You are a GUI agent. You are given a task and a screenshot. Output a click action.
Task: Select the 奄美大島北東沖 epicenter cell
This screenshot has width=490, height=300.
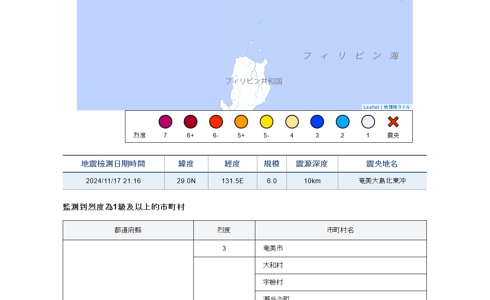382,181
